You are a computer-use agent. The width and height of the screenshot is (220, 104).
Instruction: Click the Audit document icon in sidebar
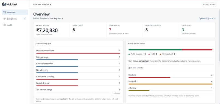tap(4, 25)
